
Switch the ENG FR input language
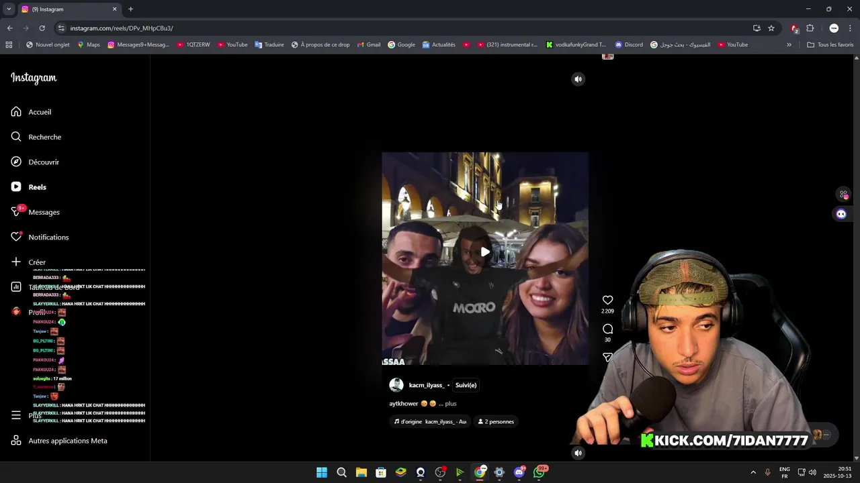point(784,472)
